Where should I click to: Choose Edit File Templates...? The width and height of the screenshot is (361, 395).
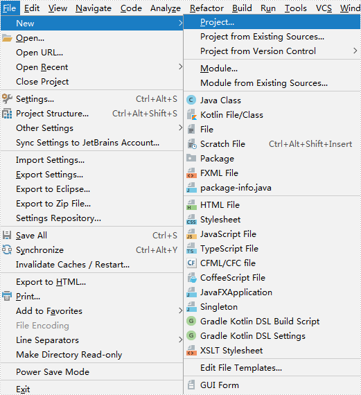coord(272,368)
